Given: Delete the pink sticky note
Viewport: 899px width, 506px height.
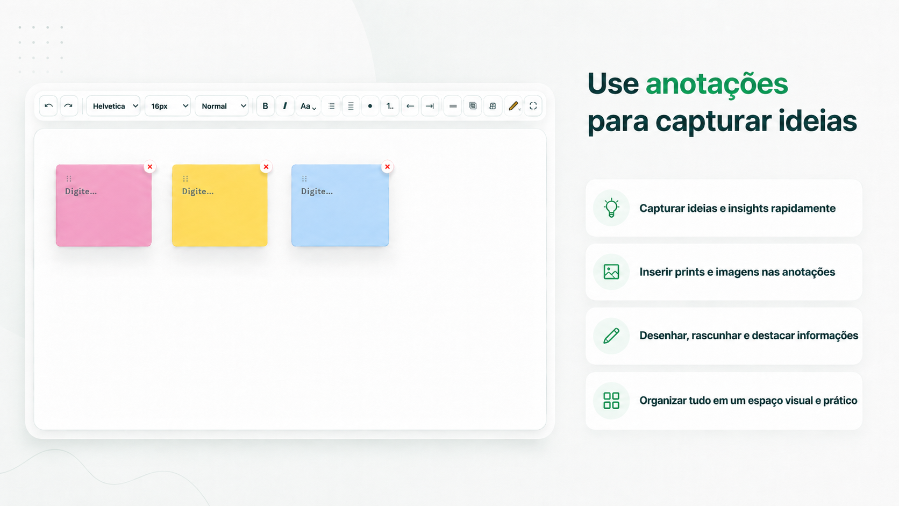Looking at the screenshot, I should click(x=150, y=167).
